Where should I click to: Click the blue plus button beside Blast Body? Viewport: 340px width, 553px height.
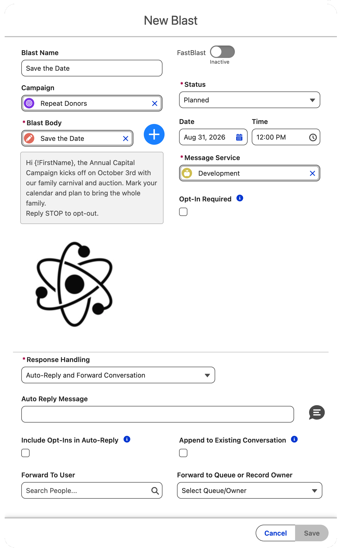coord(154,134)
